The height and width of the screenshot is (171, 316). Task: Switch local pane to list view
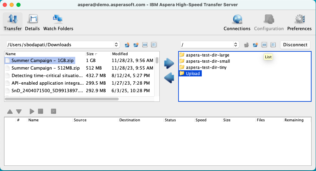pyautogui.click(x=154, y=45)
